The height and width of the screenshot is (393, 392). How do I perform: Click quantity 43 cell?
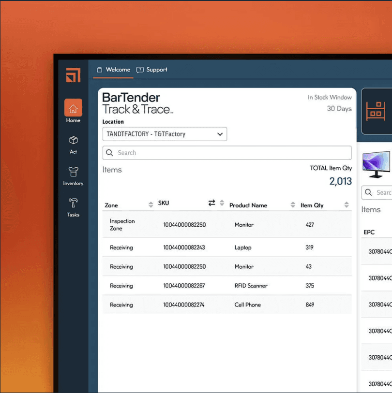coord(308,266)
